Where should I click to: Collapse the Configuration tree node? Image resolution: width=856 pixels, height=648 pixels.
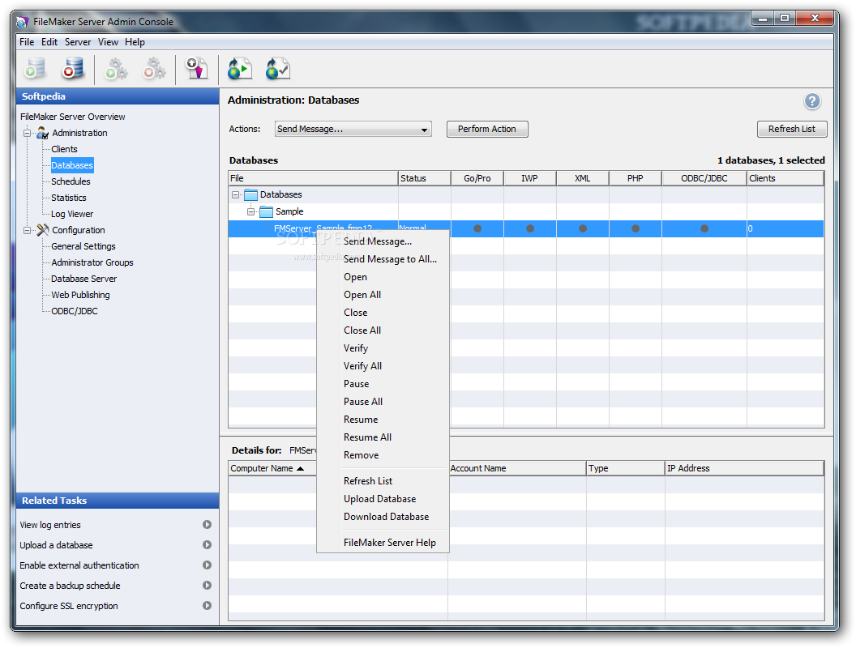point(27,230)
